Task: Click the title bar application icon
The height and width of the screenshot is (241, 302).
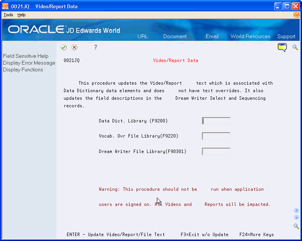Action: [x=5, y=6]
